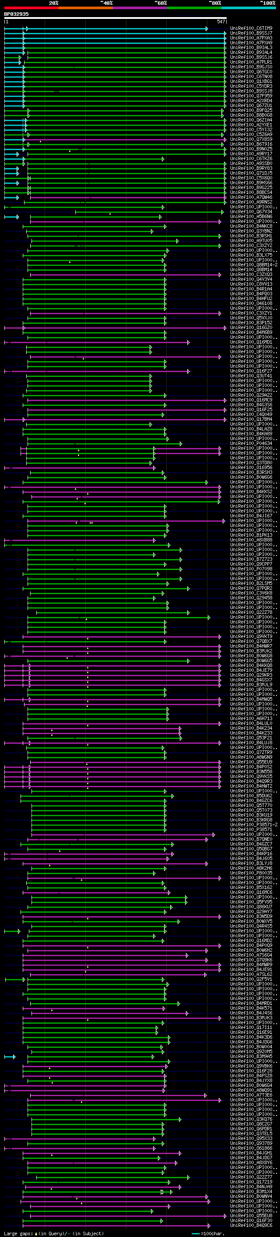280x1237 pixels.
Task: Click the red 20% identity legend segment
Action: (31, 8)
